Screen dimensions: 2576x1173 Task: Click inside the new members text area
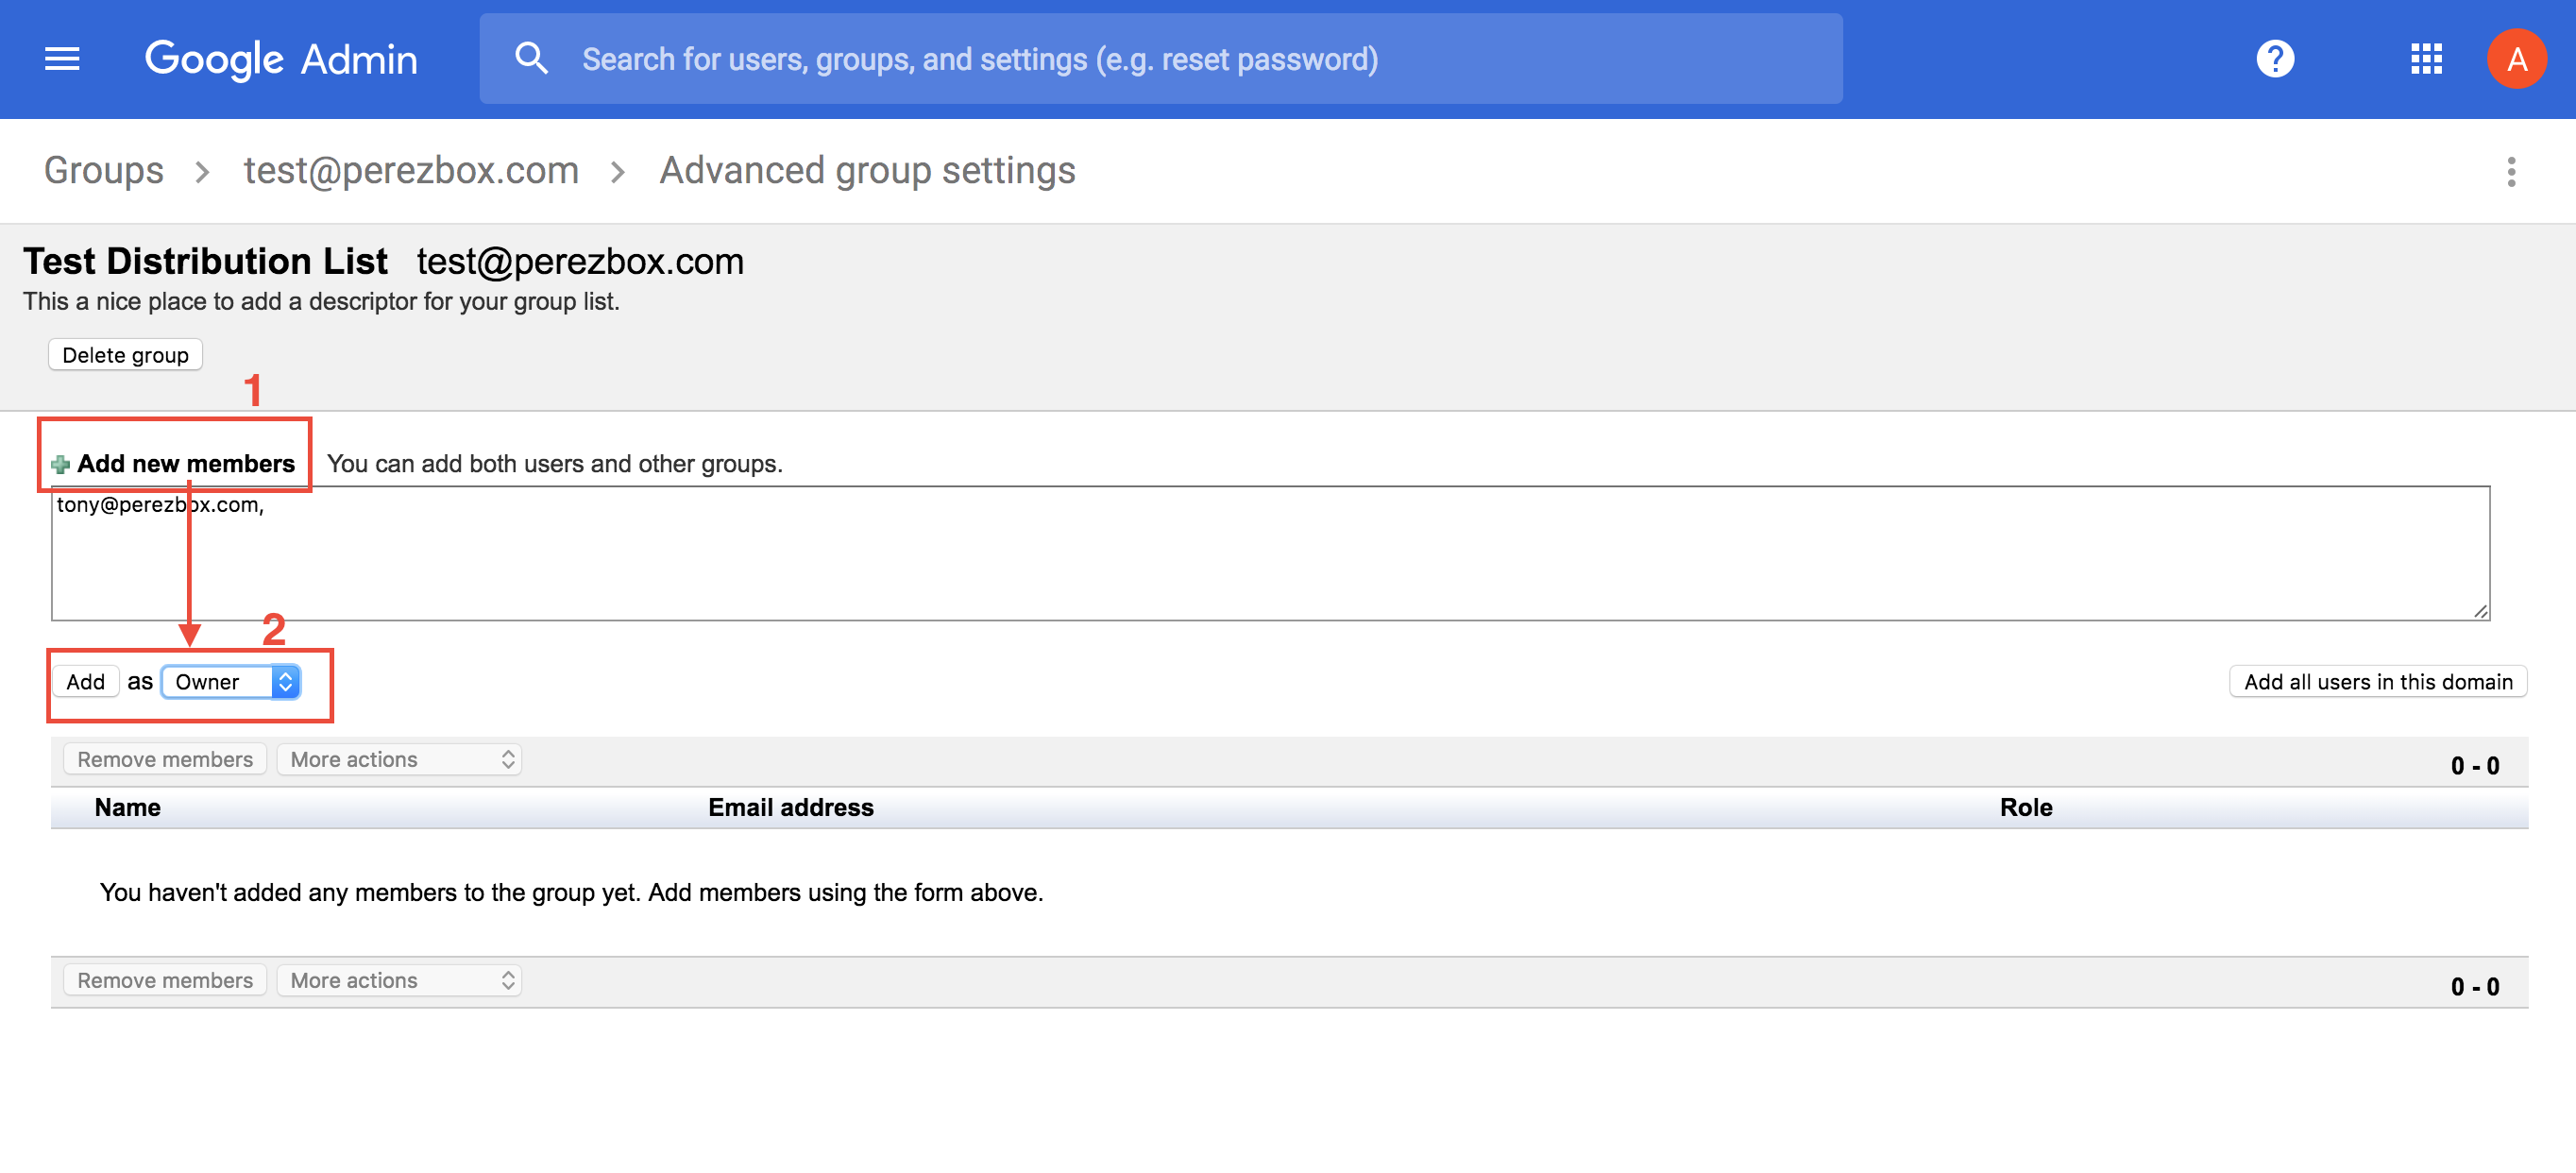tap(1270, 560)
